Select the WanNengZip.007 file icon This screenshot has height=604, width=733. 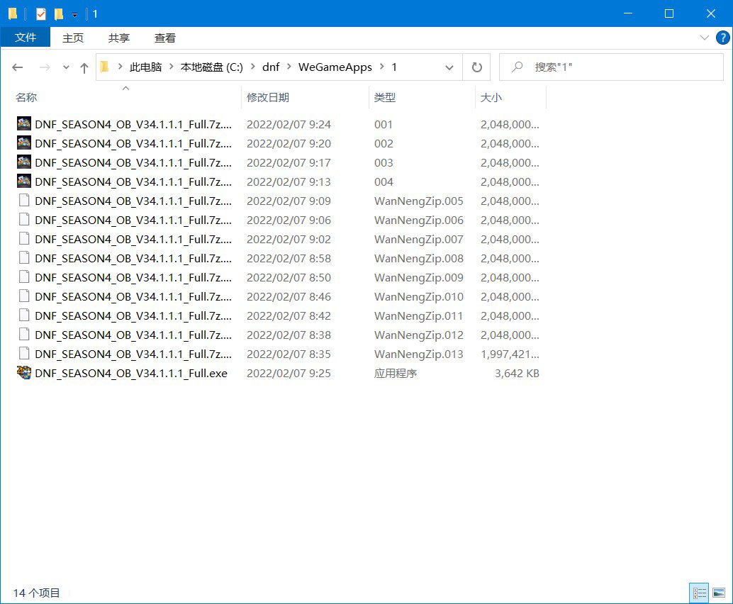24,239
